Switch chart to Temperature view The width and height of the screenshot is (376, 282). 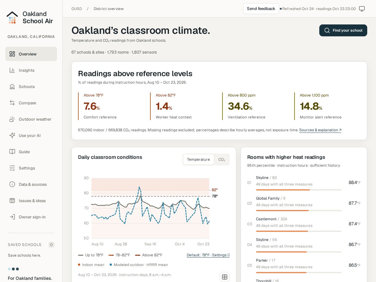coord(198,159)
